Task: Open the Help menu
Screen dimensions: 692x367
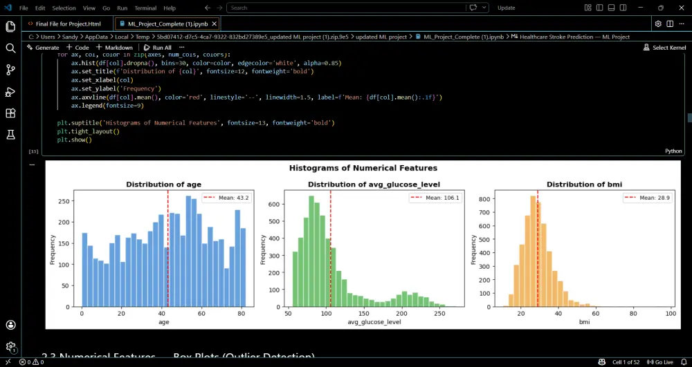Action: point(170,8)
